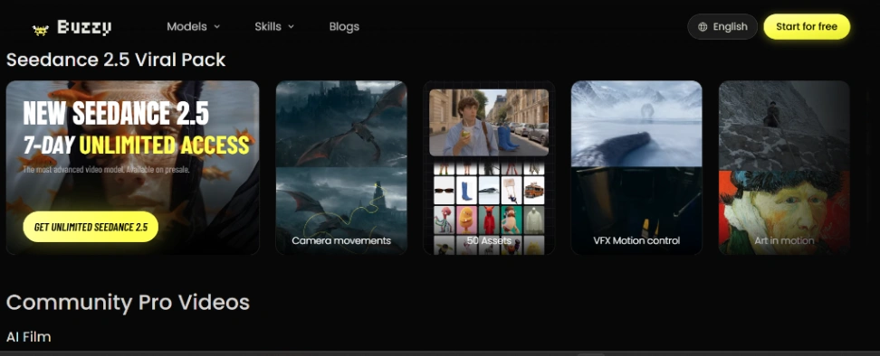Click the 7-Day Unlimited Access text
880x356 pixels.
137,145
